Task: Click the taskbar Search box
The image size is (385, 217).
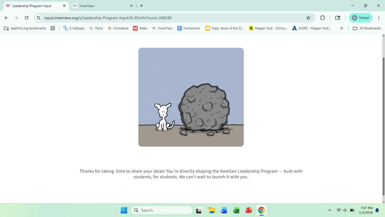Action: pyautogui.click(x=162, y=210)
